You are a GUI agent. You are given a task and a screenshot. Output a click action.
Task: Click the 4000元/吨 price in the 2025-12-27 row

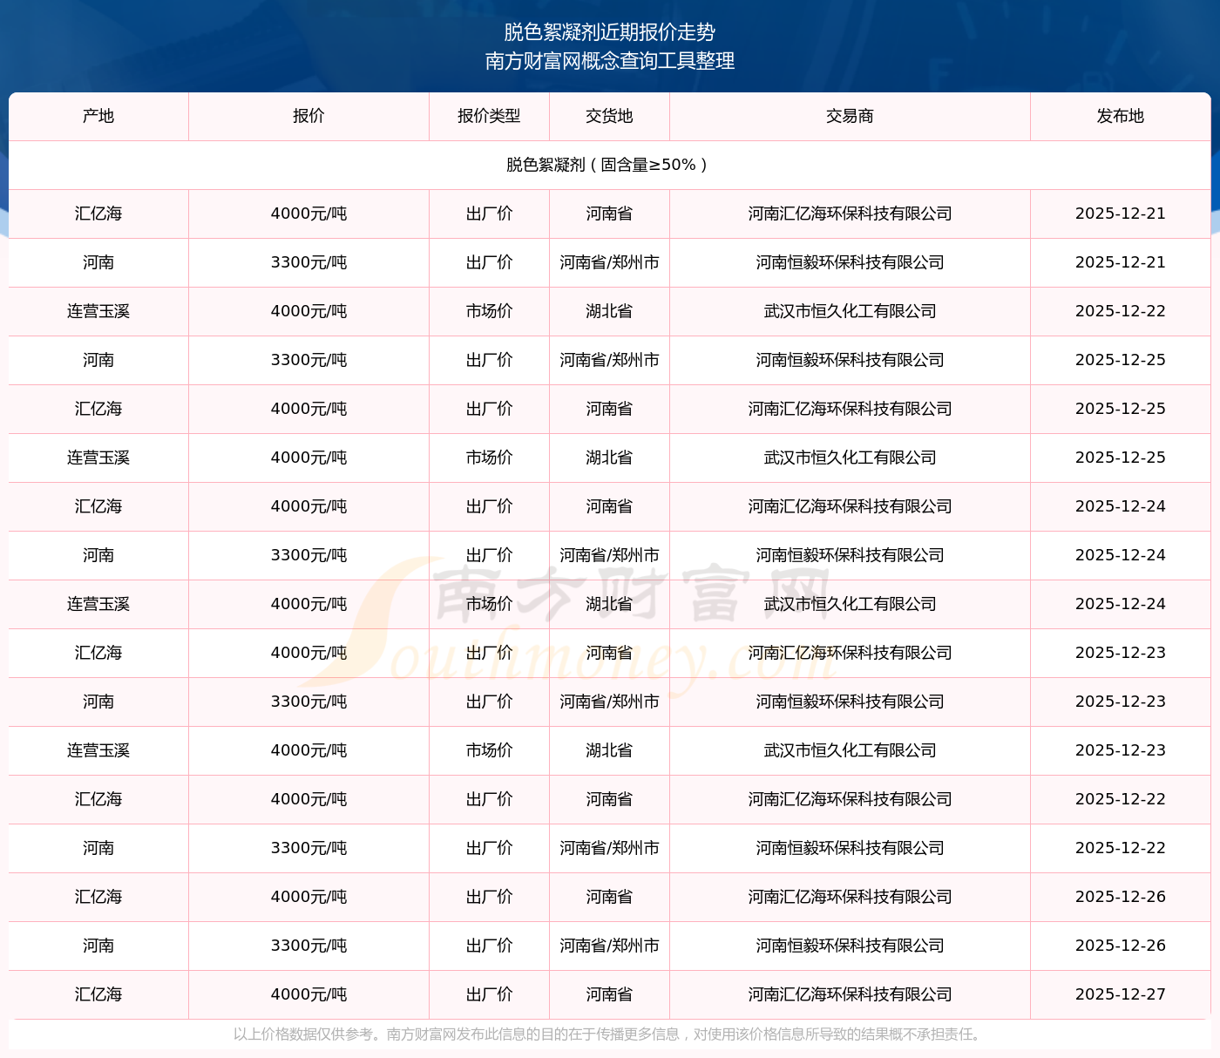(308, 994)
